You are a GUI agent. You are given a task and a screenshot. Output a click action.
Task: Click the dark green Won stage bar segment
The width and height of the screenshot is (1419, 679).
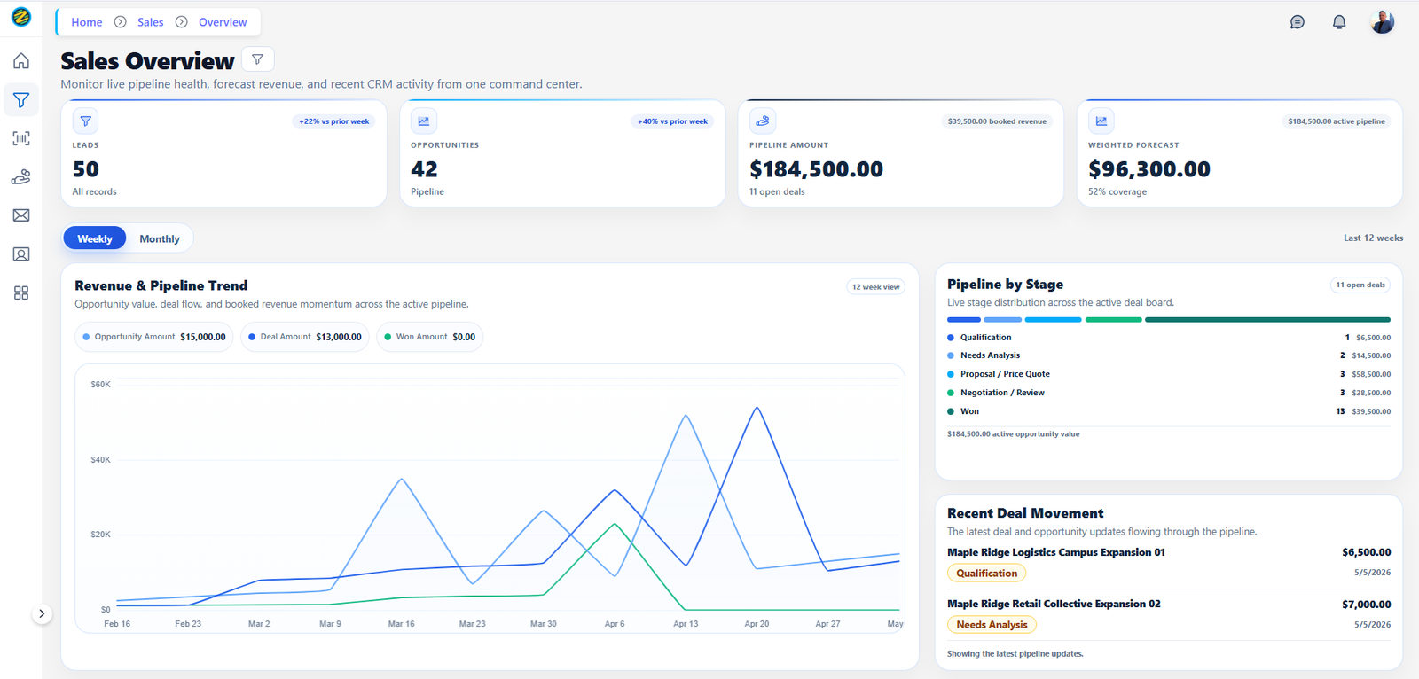pos(1267,319)
